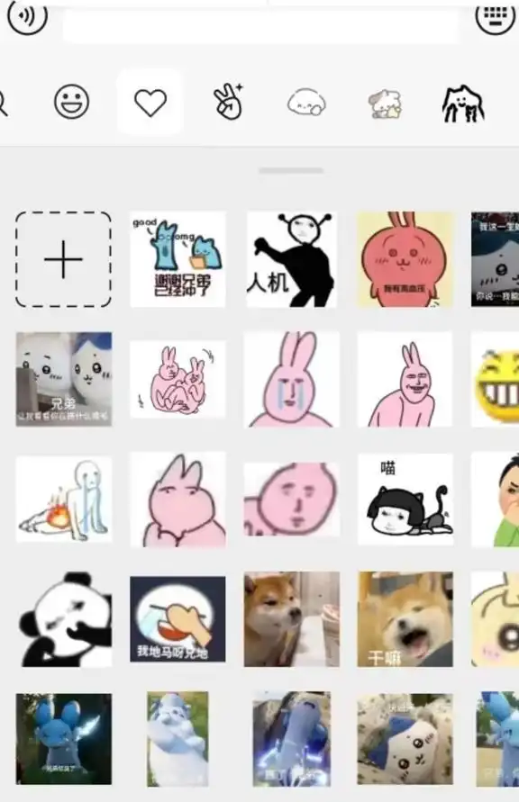Open the black-outline cat sticker pack
Image resolution: width=519 pixels, height=802 pixels.
click(x=463, y=104)
